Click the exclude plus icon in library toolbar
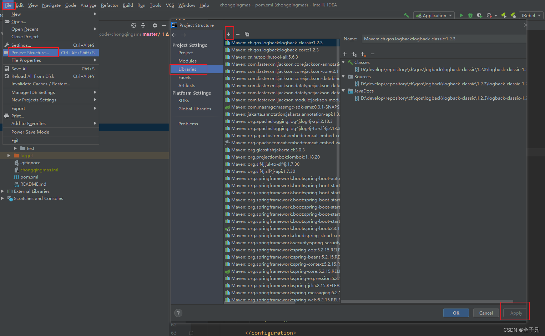The height and width of the screenshot is (336, 545). tap(363, 54)
